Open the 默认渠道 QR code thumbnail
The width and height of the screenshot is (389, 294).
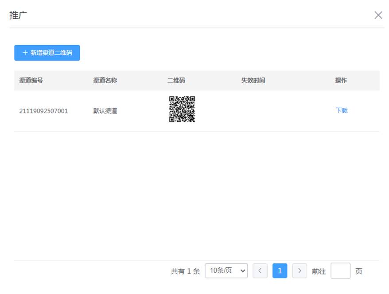(182, 109)
